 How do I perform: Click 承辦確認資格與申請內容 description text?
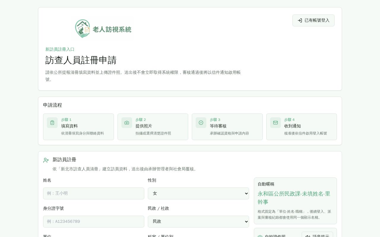229,133
